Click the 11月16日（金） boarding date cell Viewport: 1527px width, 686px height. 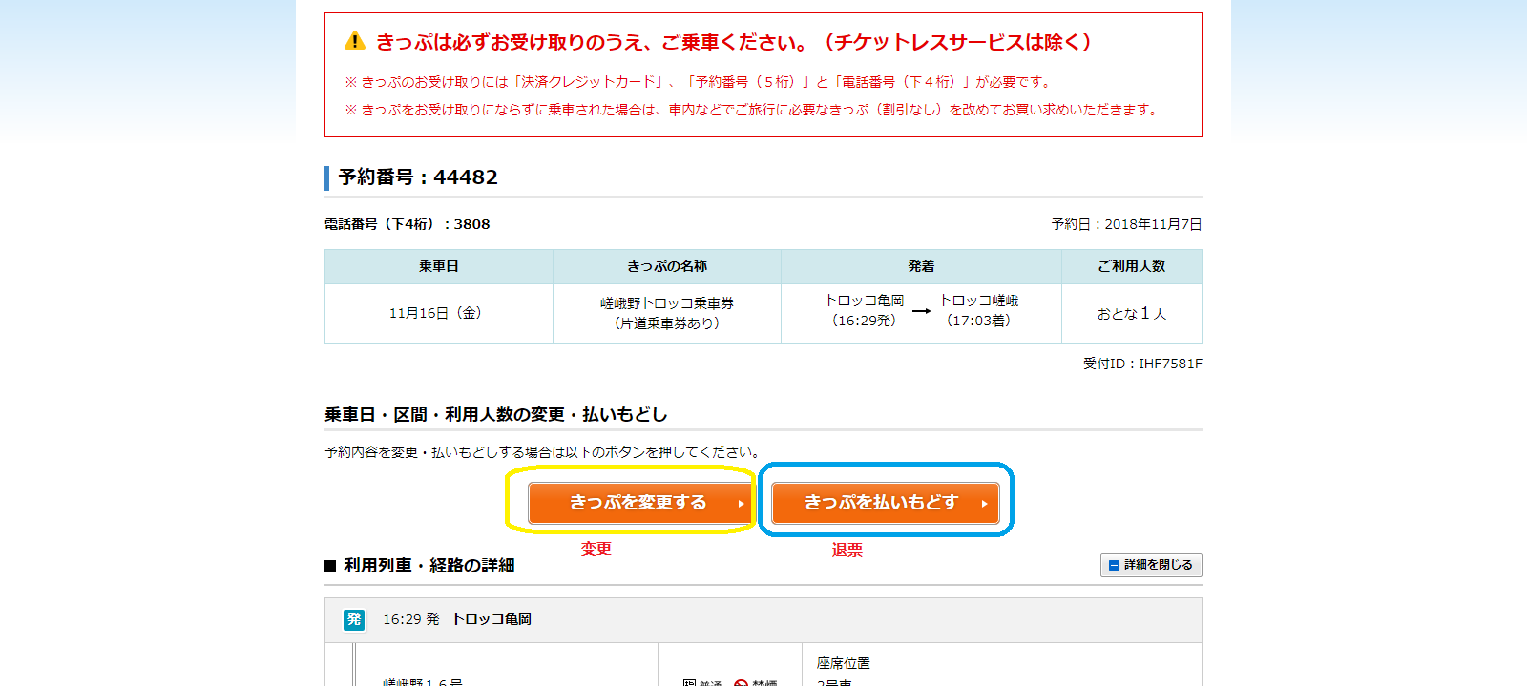(x=438, y=313)
